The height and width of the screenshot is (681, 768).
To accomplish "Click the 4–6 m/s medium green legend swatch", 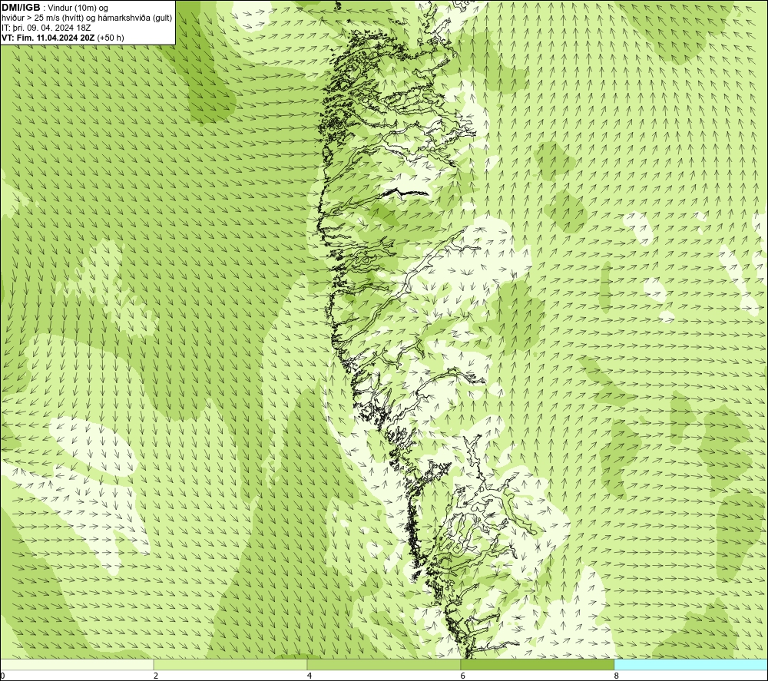I will point(383,664).
